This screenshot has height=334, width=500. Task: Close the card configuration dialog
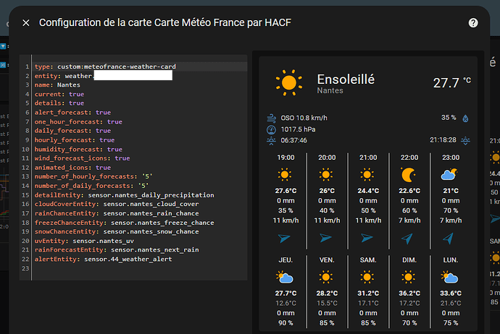26,23
